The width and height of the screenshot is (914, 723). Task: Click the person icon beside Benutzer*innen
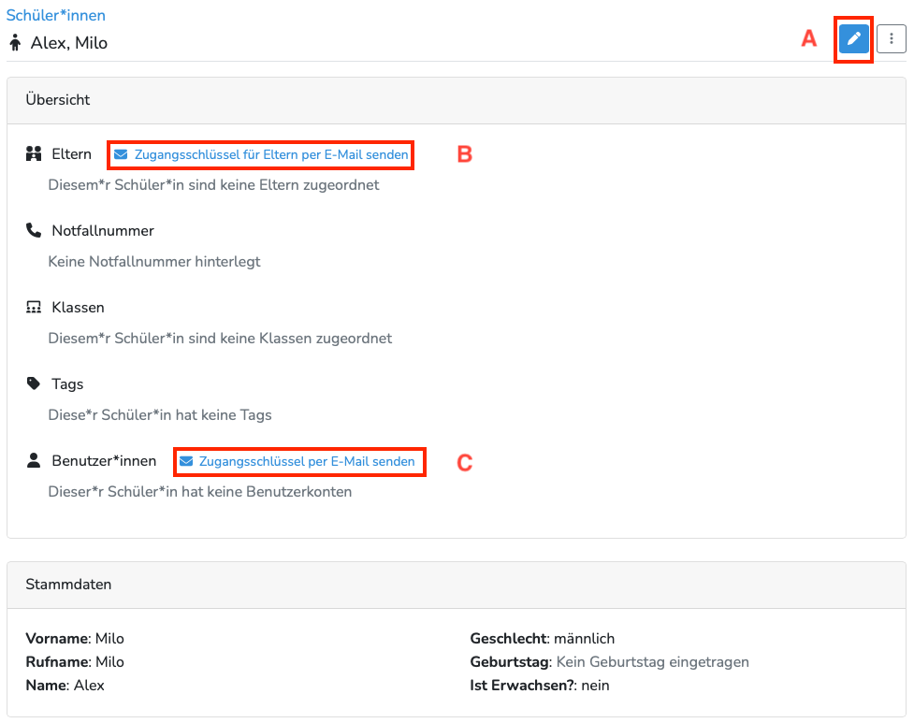tap(35, 460)
